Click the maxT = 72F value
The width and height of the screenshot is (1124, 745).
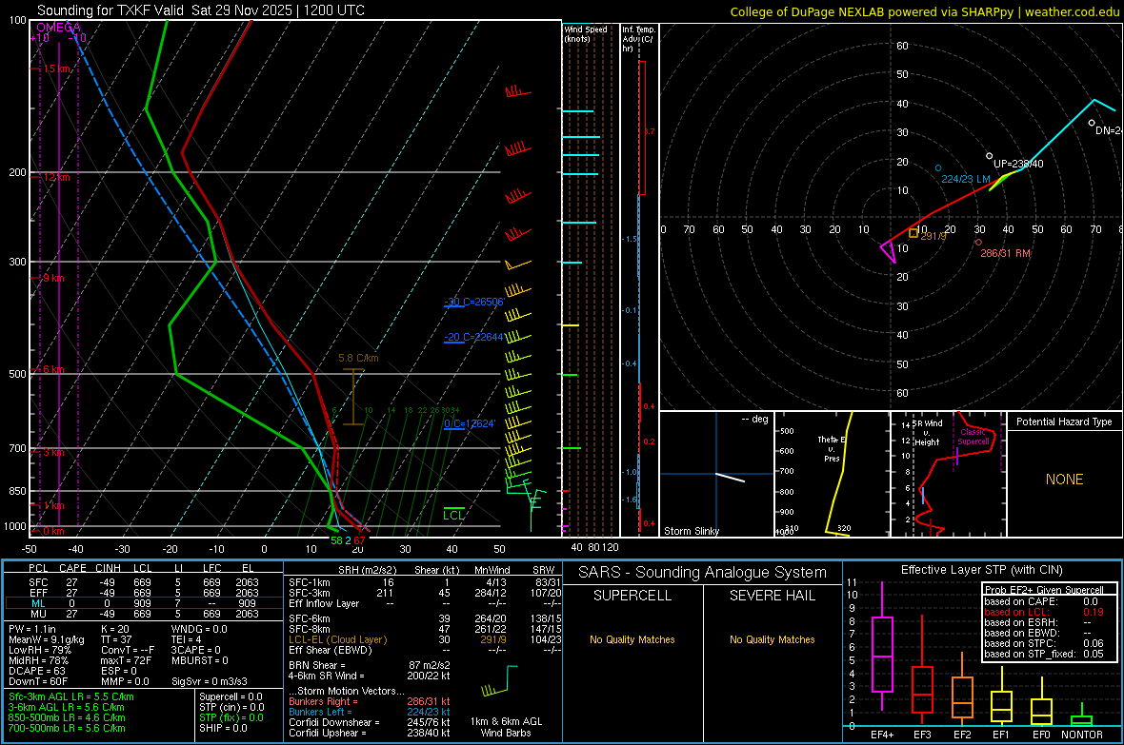click(126, 660)
